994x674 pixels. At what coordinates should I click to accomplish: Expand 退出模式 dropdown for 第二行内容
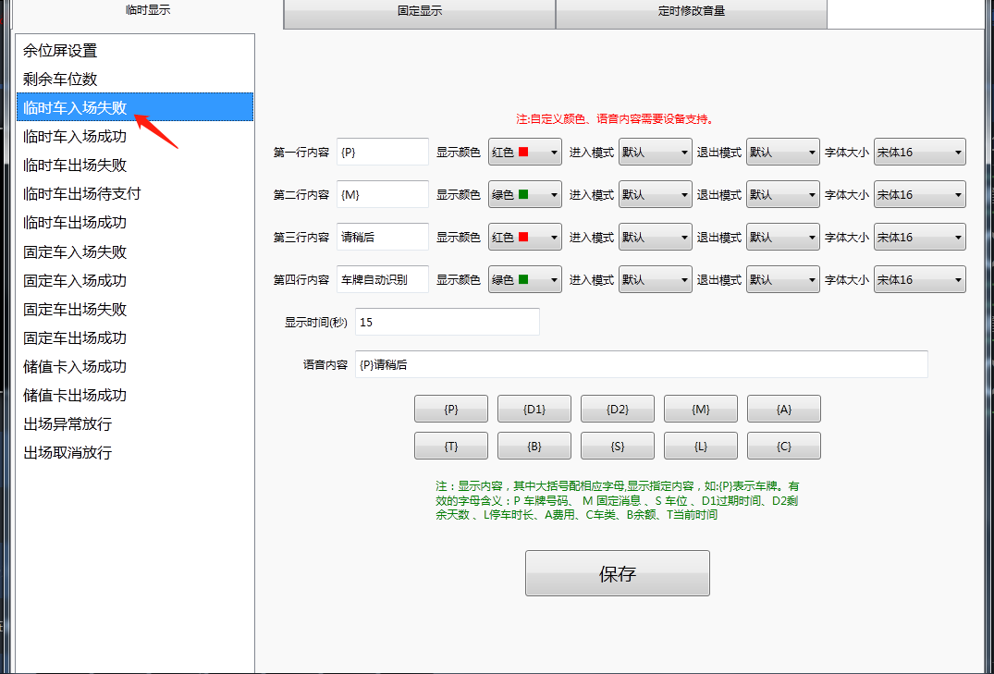[x=783, y=195]
